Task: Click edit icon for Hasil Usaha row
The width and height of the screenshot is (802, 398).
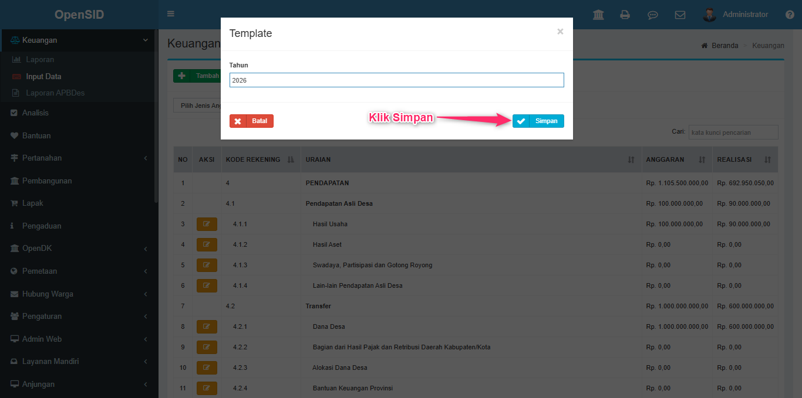Action: [206, 224]
